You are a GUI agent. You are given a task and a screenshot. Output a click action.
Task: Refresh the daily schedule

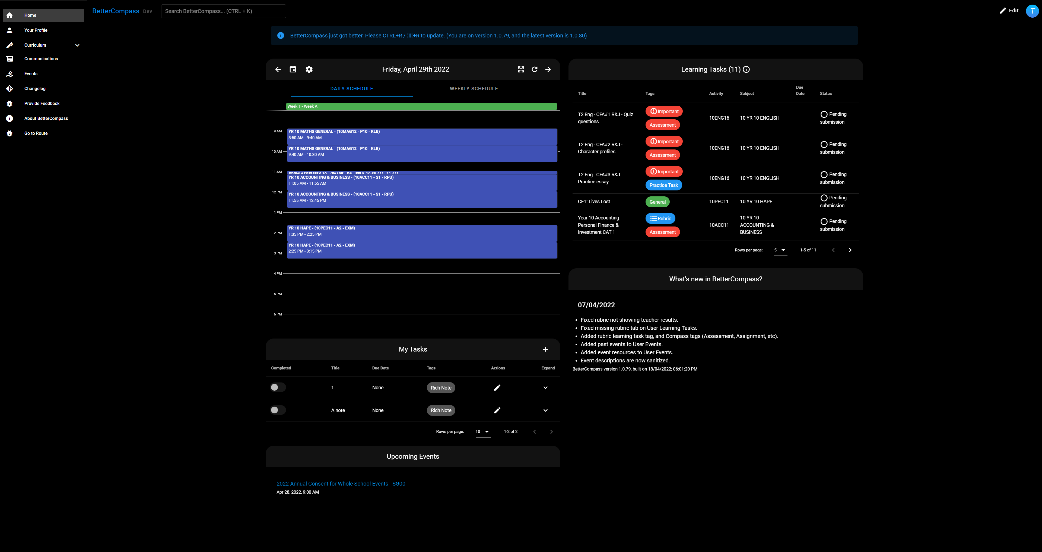534,69
